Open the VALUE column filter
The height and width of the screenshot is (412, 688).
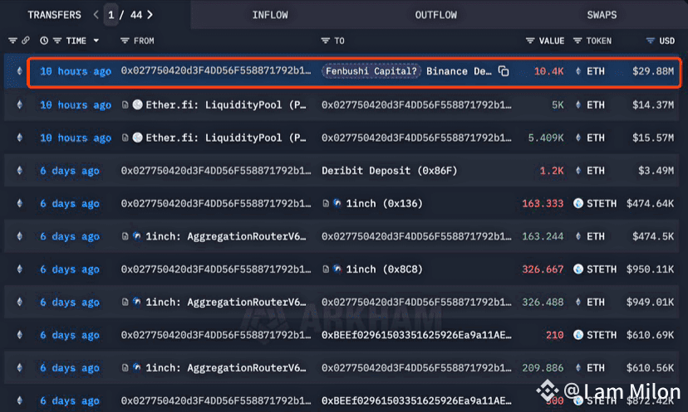(530, 41)
